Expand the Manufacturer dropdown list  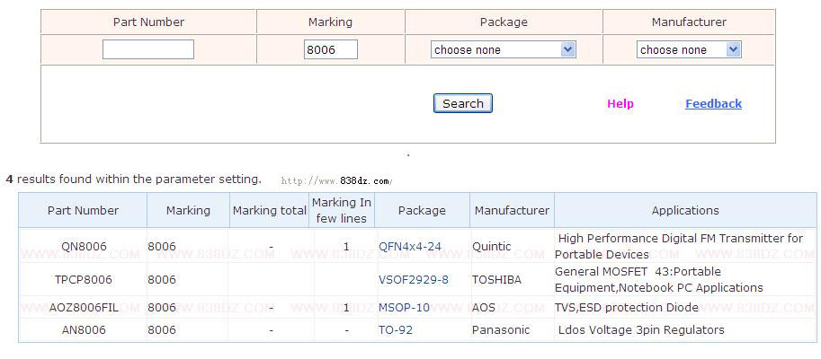click(688, 49)
